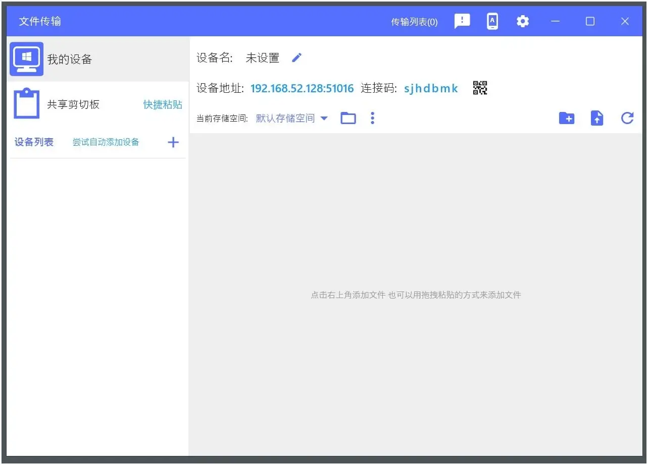The width and height of the screenshot is (648, 465).
Task: Click 快捷粘贴 quick paste link
Action: point(162,104)
